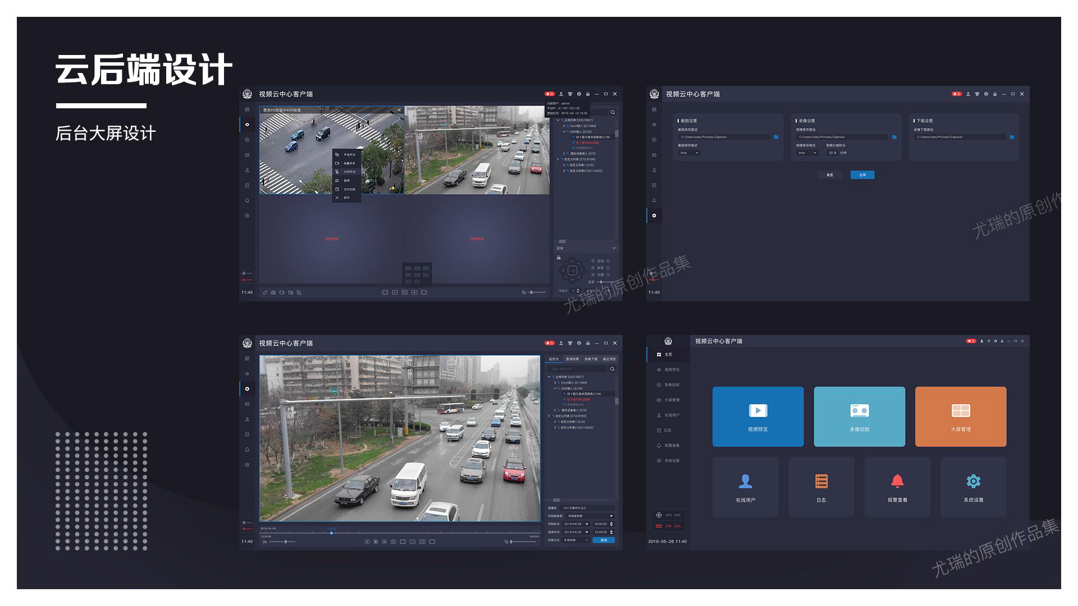Click the red alarm badge in live preview title bar
Image resolution: width=1078 pixels, height=606 pixels.
(550, 94)
